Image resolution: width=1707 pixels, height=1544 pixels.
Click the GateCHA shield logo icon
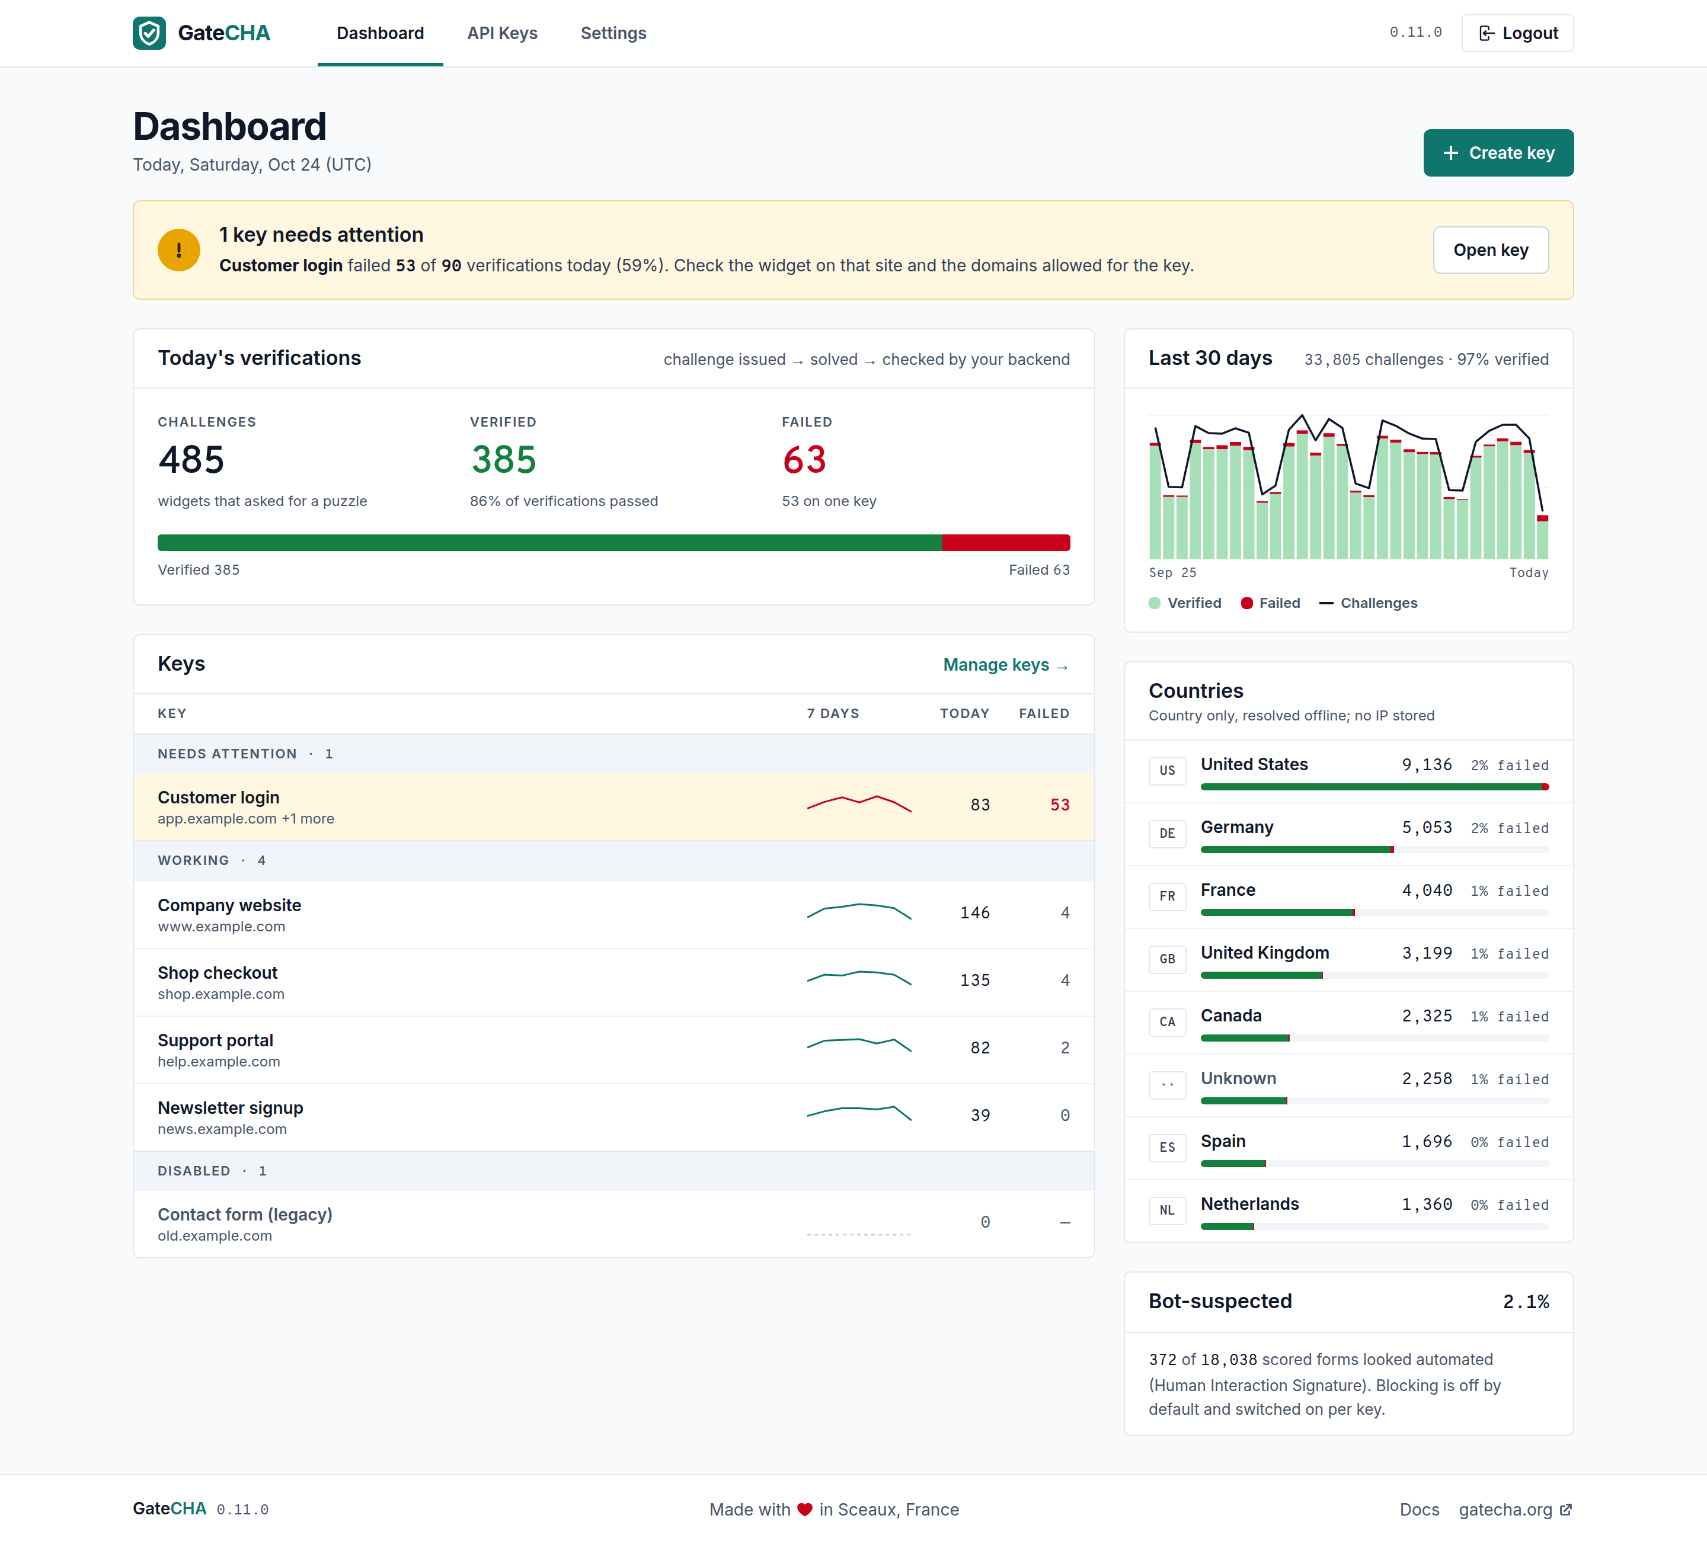click(x=149, y=33)
